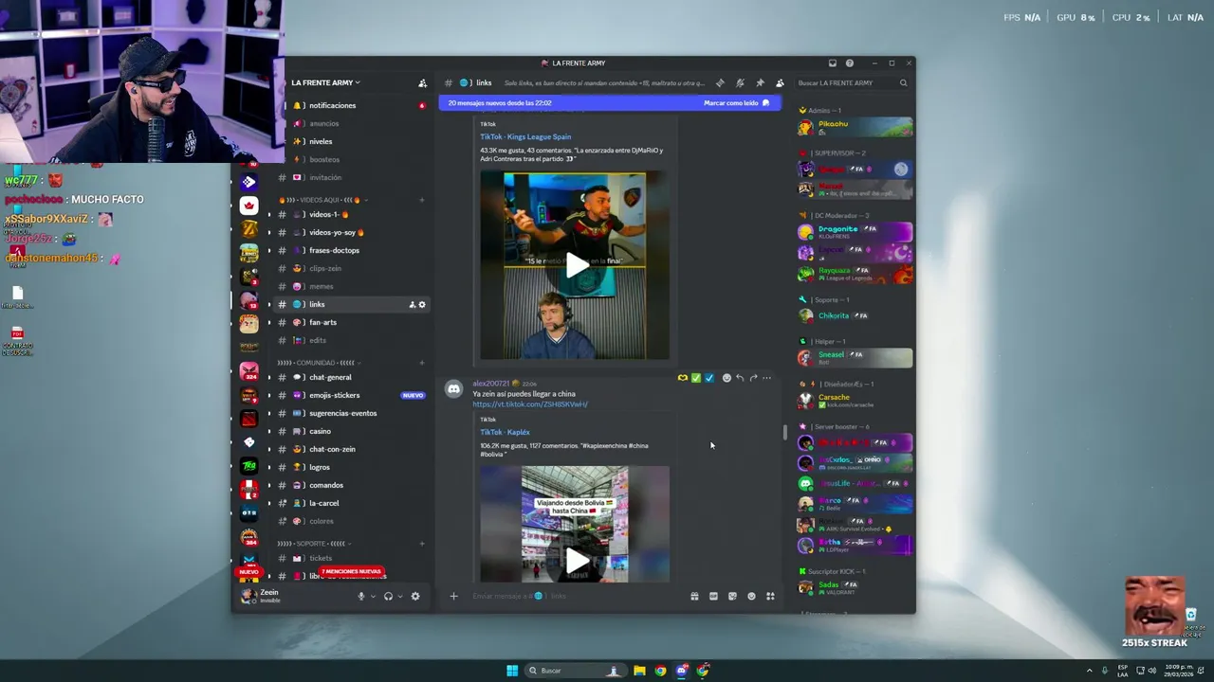The image size is (1214, 682).
Task: Open the Discord inbox icon in title bar
Action: tap(833, 63)
